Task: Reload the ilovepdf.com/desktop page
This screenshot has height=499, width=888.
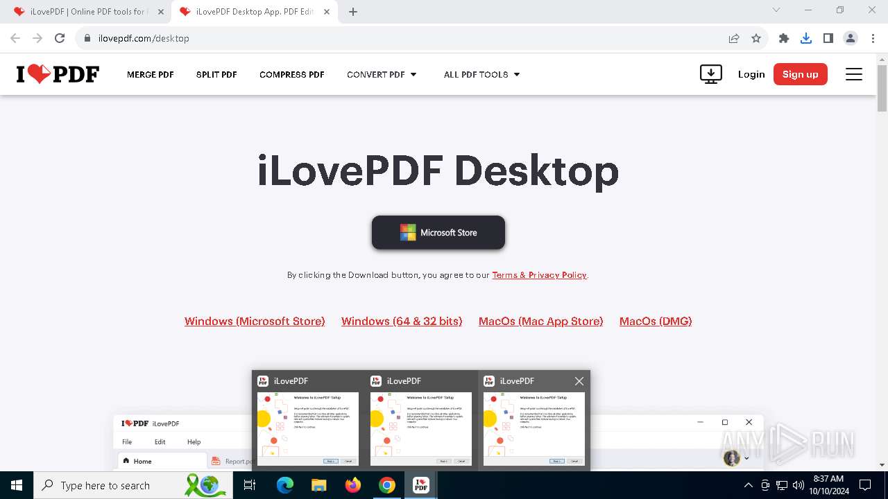Action: pos(60,38)
